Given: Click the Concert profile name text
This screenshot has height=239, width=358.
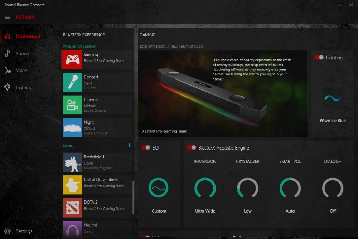Looking at the screenshot, I should [x=91, y=77].
